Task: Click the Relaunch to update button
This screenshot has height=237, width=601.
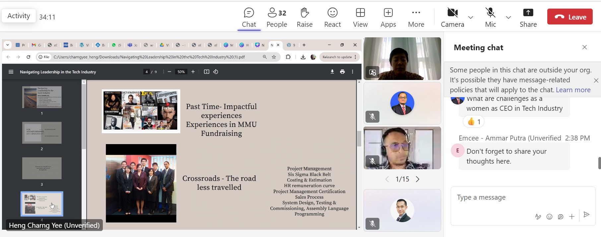Action: (337, 57)
